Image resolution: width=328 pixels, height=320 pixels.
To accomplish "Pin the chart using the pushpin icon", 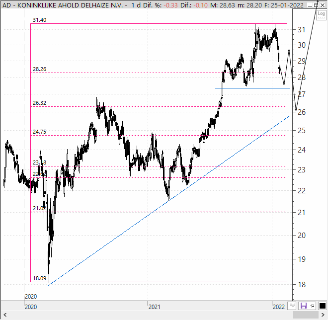I will coord(312,306).
